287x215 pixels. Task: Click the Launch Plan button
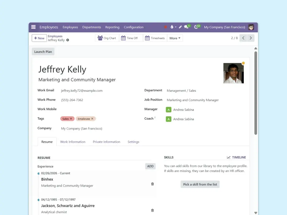[43, 52]
